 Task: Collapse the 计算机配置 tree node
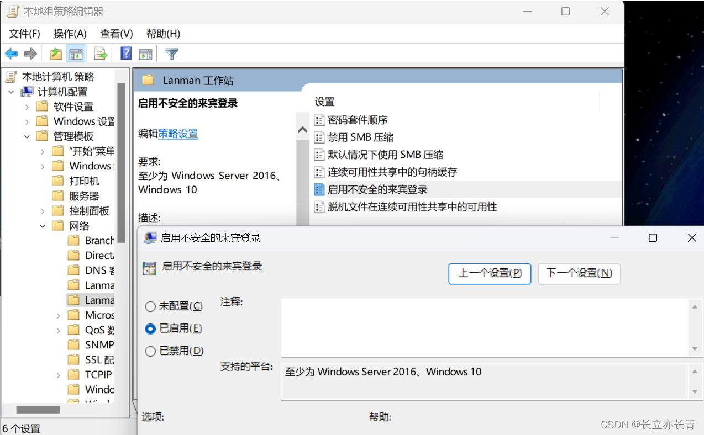11,92
